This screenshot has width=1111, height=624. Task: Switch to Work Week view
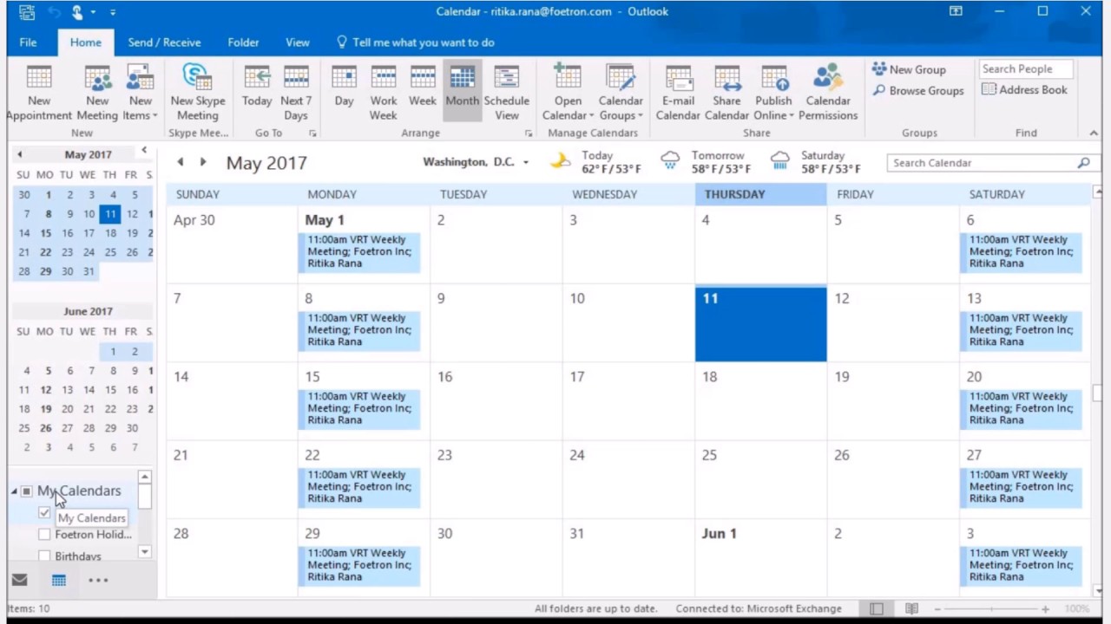click(384, 93)
